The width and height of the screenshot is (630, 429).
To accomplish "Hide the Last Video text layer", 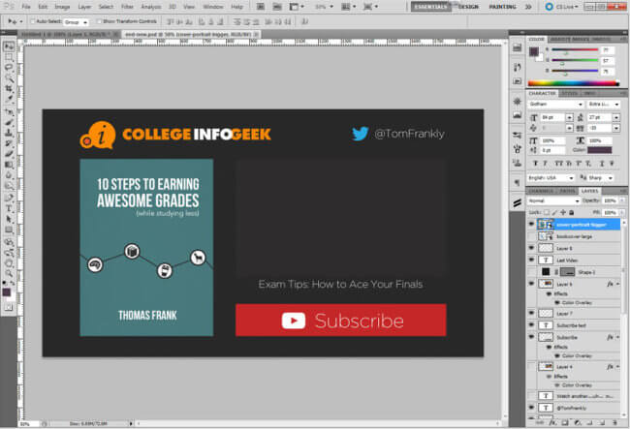I will pyautogui.click(x=531, y=260).
